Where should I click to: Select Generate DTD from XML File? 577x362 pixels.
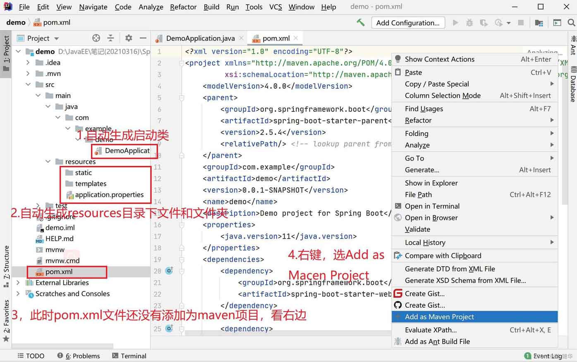click(x=474, y=269)
